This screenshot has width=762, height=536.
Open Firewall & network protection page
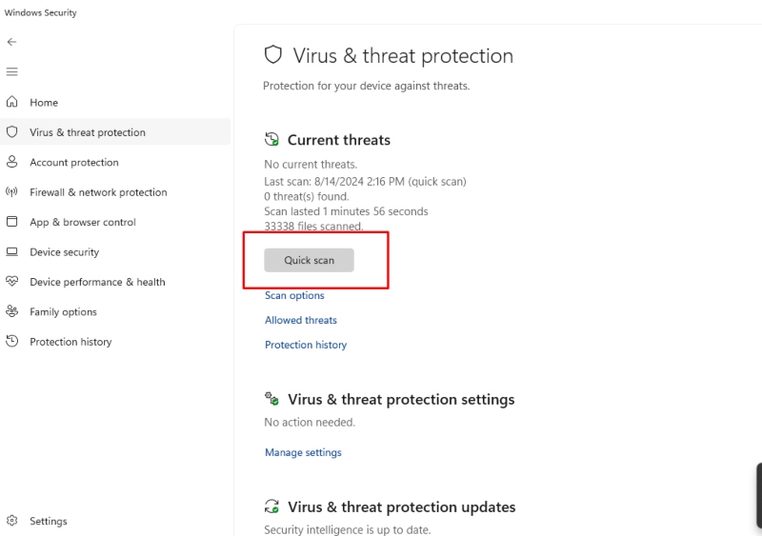pyautogui.click(x=98, y=192)
